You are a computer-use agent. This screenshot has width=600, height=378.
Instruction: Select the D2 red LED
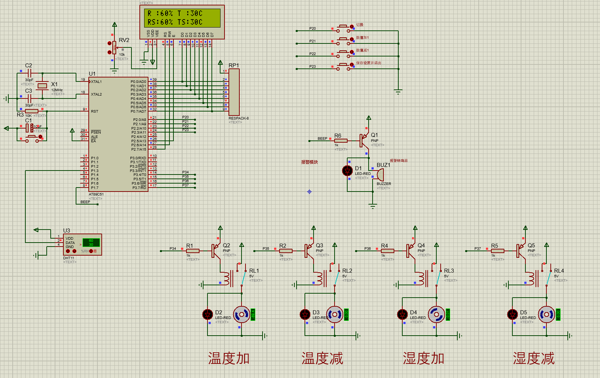point(207,314)
